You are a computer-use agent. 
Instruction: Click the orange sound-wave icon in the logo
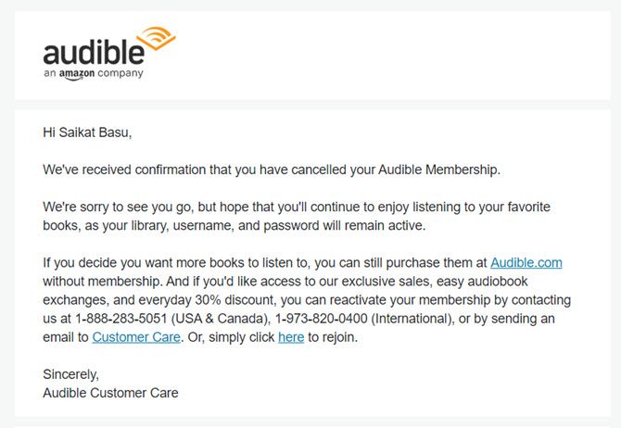click(x=158, y=43)
